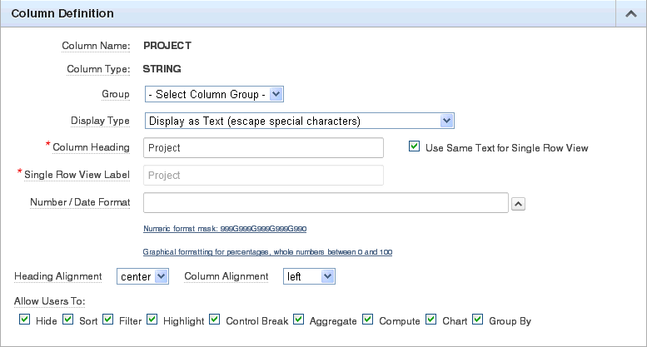Change Heading Alignment dropdown
This screenshot has height=347, width=647.
(x=142, y=275)
